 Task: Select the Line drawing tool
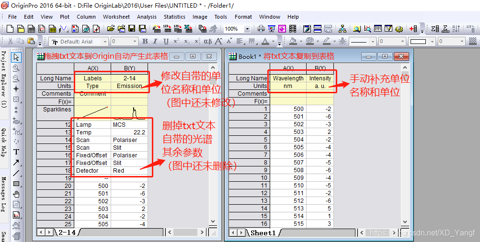click(16, 173)
